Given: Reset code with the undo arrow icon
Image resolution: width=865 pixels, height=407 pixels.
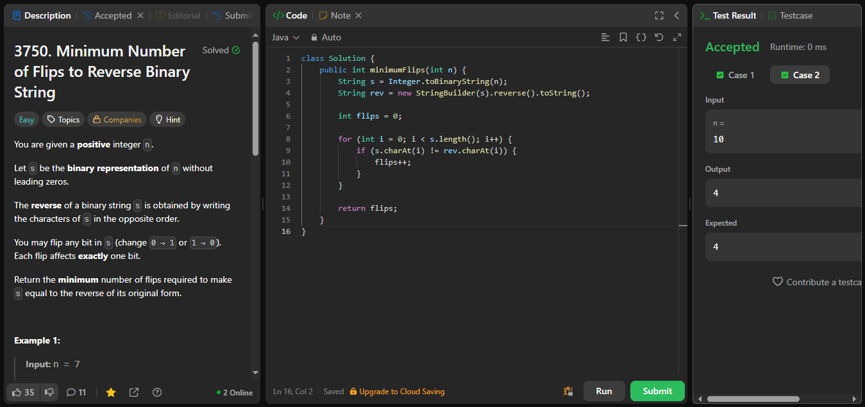Looking at the screenshot, I should 659,37.
